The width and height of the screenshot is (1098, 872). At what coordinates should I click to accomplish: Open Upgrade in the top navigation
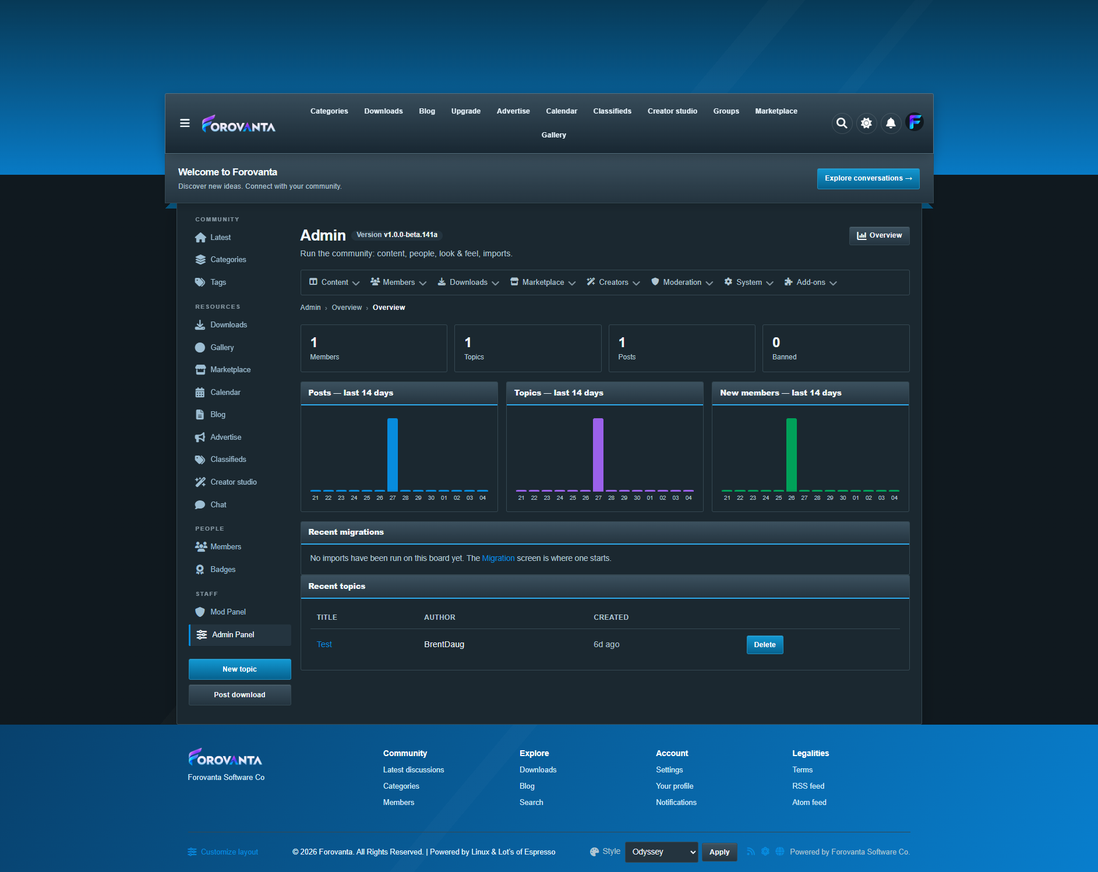(x=466, y=111)
